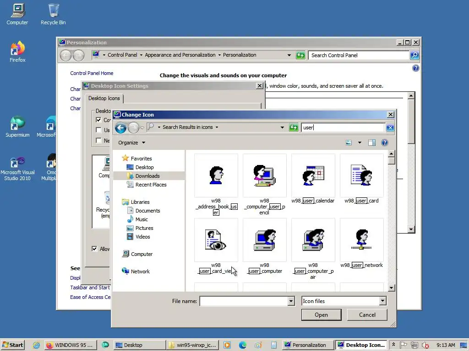Select the w98_user_computer_pair icon
The image size is (469, 351).
click(313, 240)
